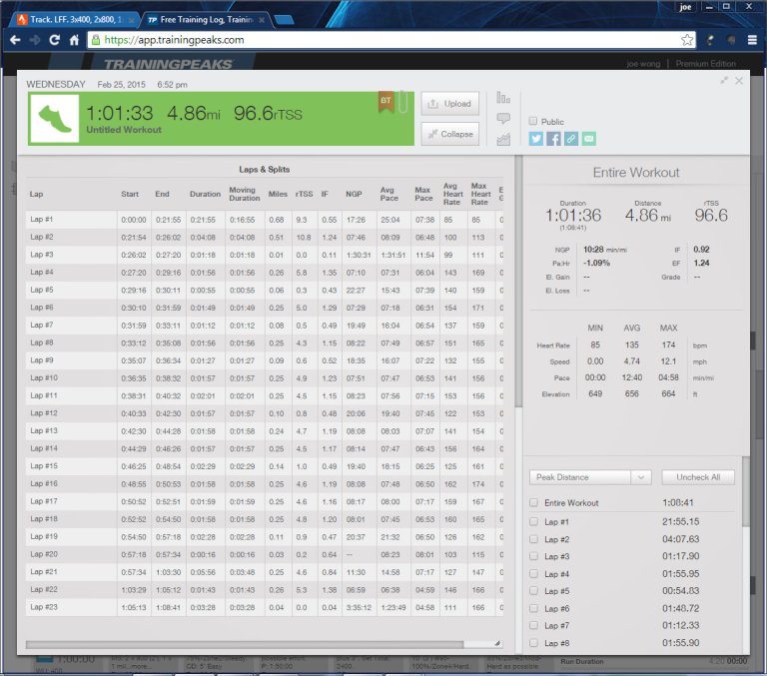Share workout on Facebook

point(553,139)
